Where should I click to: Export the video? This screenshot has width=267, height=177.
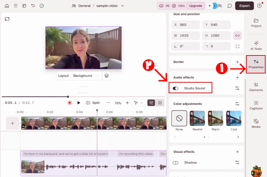244,6
